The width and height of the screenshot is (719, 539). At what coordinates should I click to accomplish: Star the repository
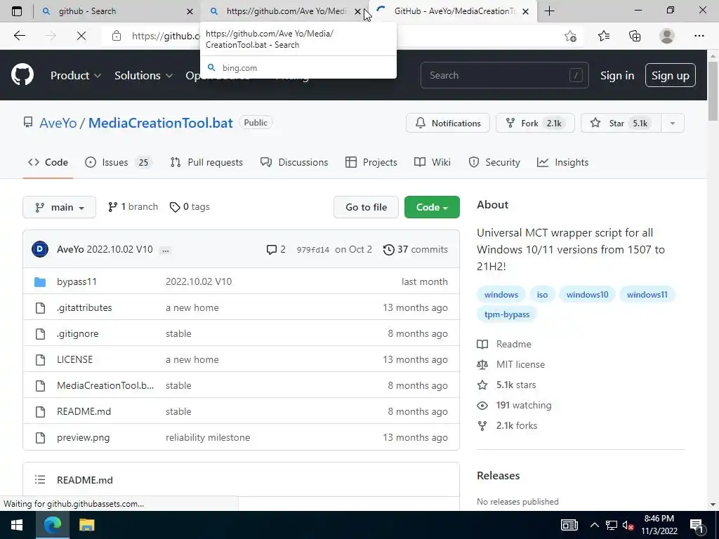[621, 123]
